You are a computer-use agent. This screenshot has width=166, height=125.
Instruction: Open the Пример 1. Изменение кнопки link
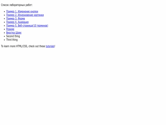tap(22, 11)
